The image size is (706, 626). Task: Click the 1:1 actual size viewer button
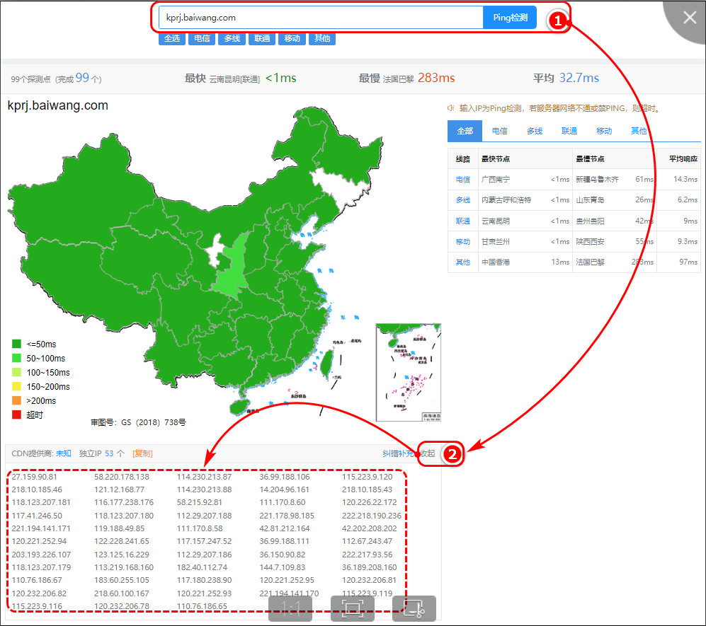click(292, 608)
